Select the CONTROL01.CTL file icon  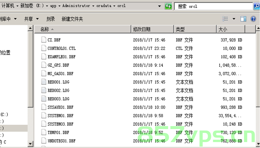44,48
